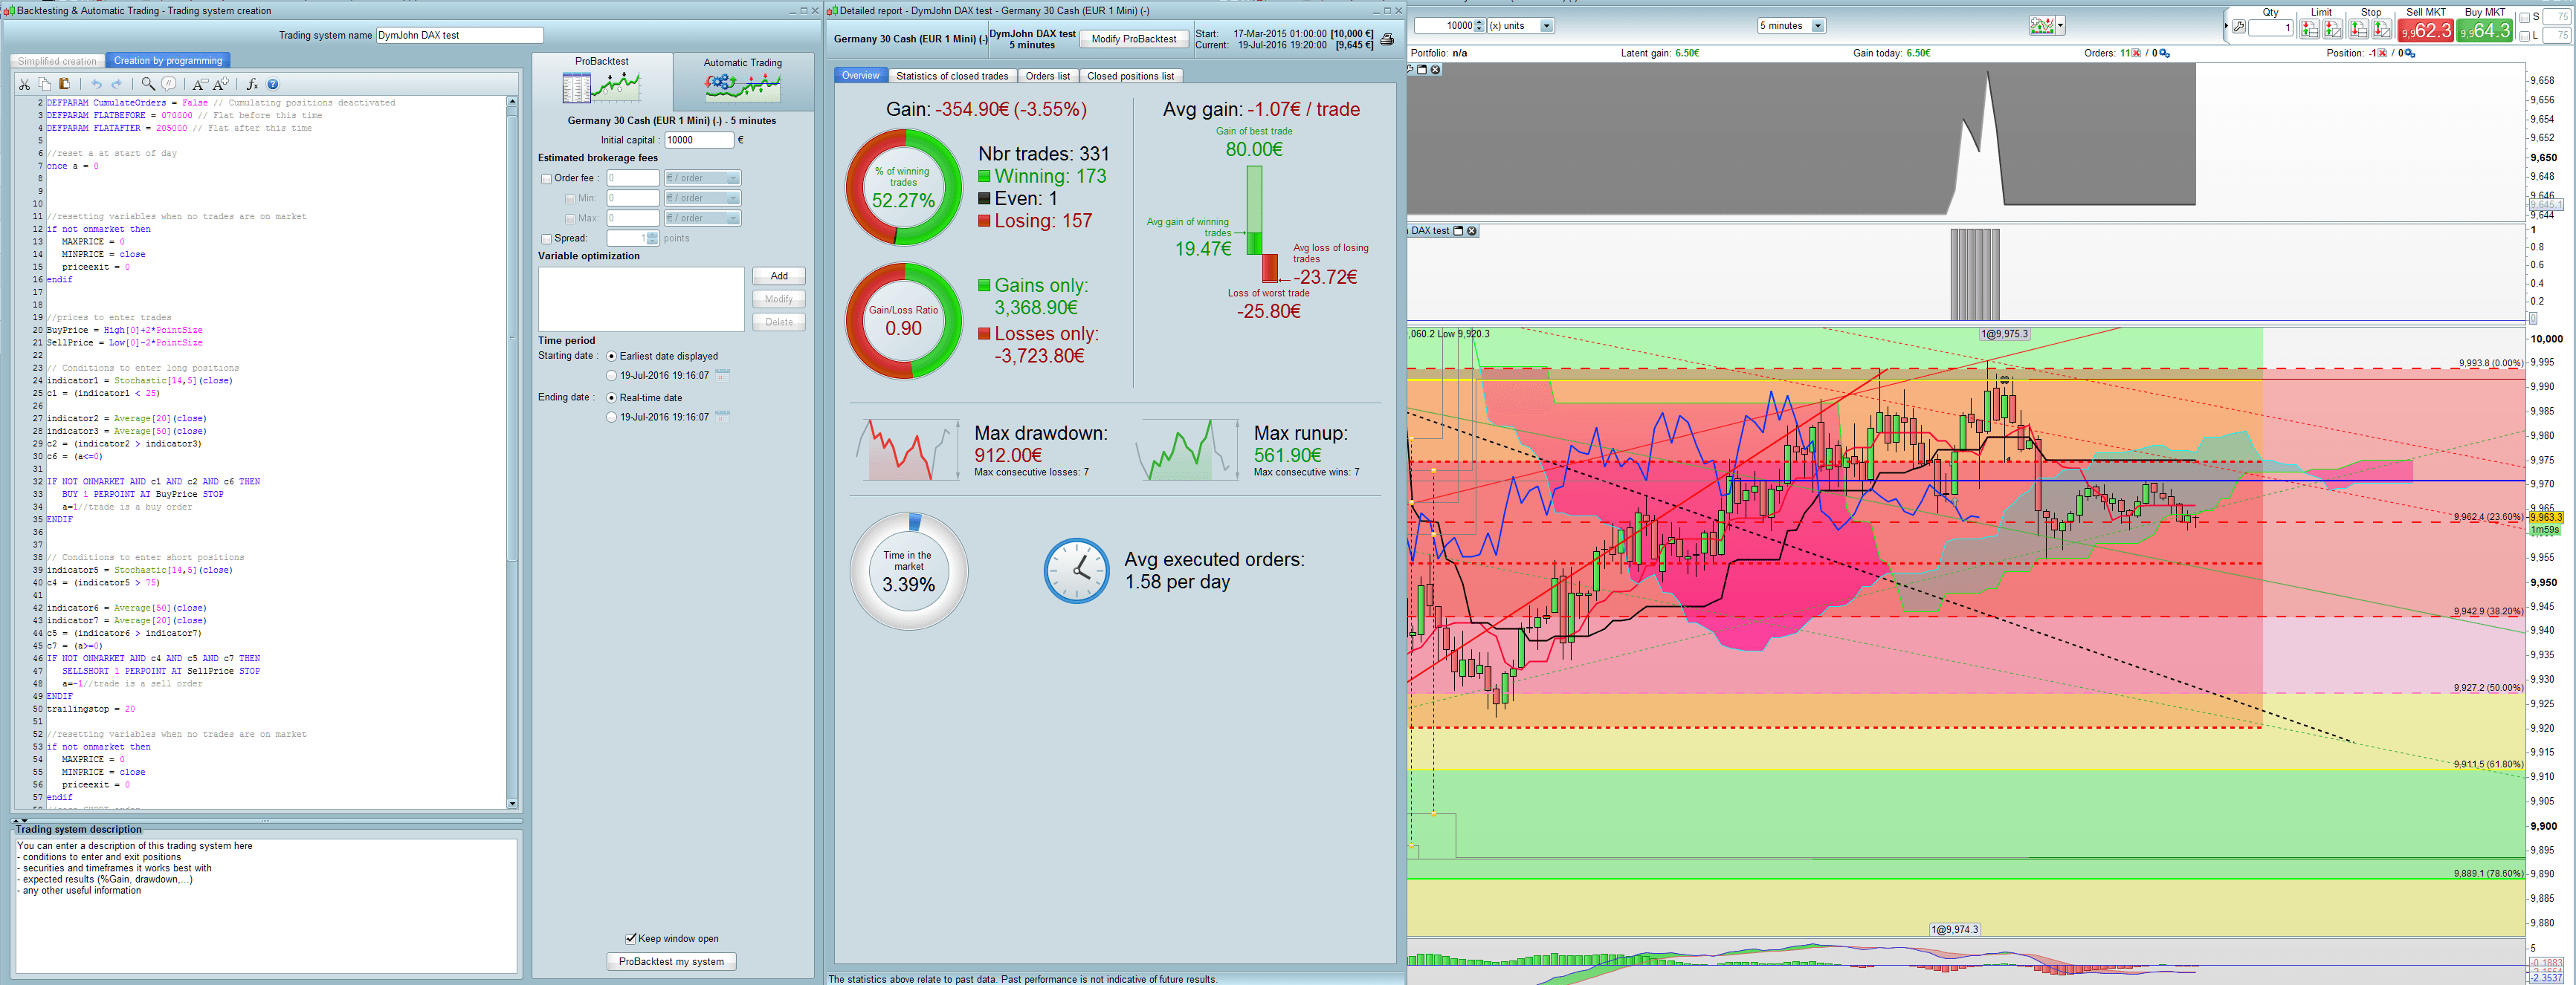Expand the (x) units dropdown
The height and width of the screenshot is (985, 2576).
click(1546, 26)
